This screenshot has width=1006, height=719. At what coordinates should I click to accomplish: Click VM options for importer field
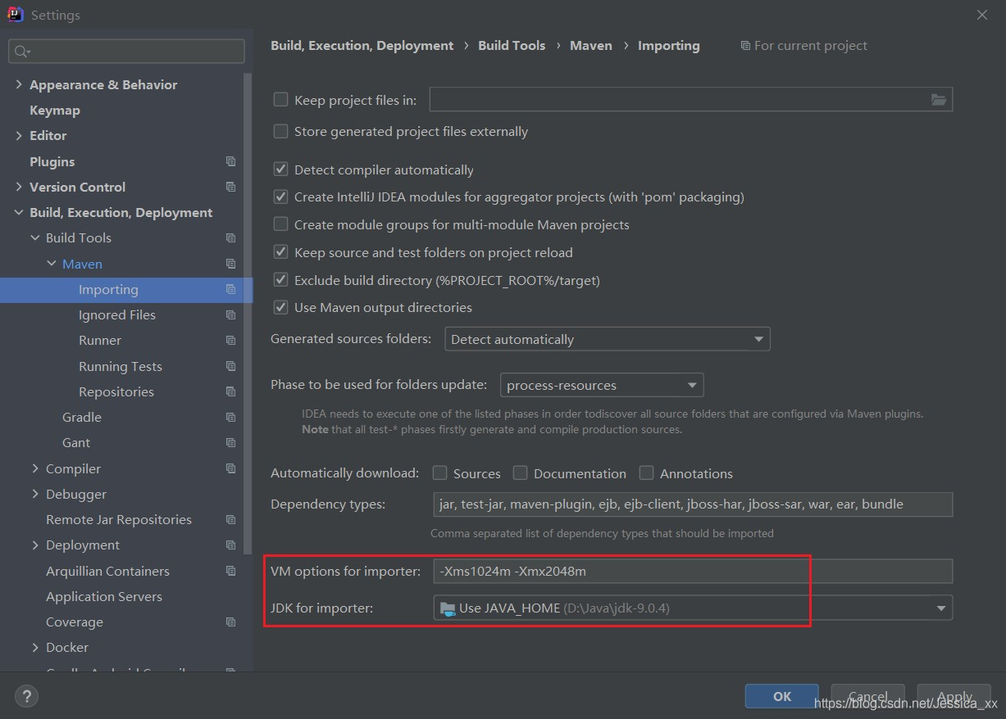pyautogui.click(x=693, y=571)
